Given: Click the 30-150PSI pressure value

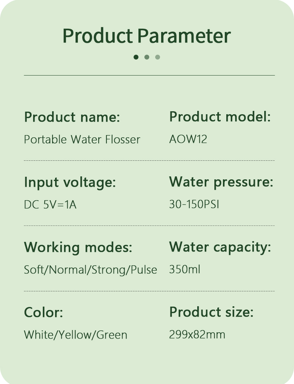Looking at the screenshot, I should [x=194, y=204].
